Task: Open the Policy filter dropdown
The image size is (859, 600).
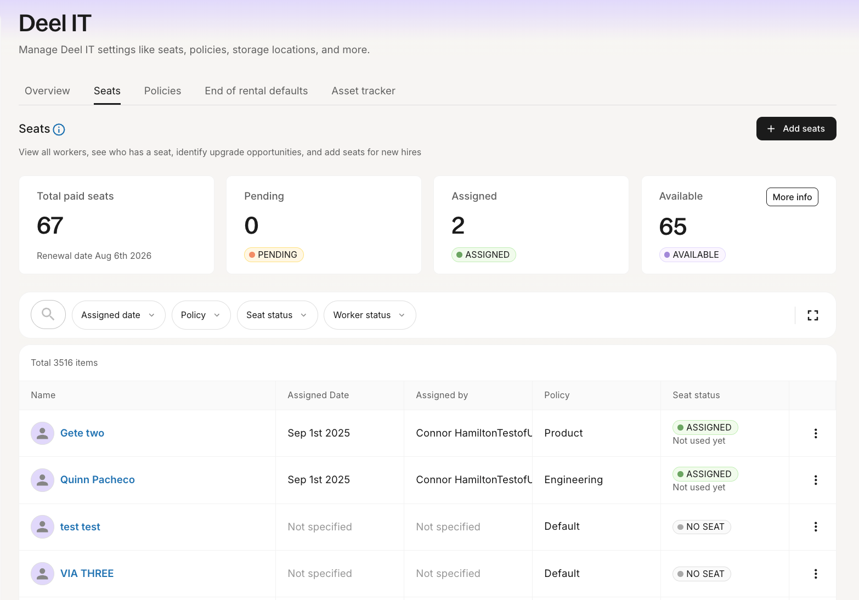Action: pyautogui.click(x=201, y=315)
